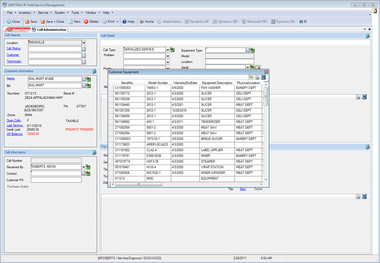Image resolution: width=380 pixels, height=263 pixels.
Task: Open the Customer search lookup icon
Action: click(x=84, y=55)
